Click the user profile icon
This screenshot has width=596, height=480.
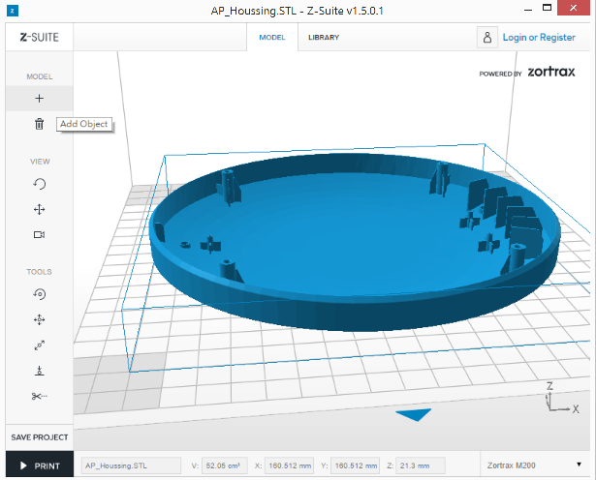[x=487, y=37]
